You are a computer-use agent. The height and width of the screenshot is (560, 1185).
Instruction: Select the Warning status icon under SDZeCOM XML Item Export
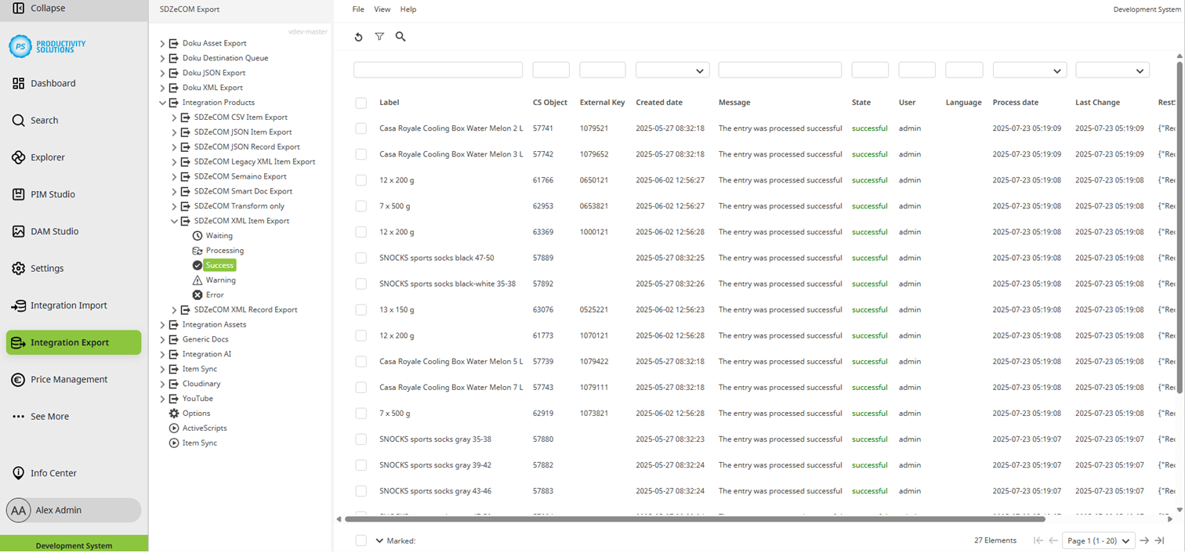click(196, 280)
